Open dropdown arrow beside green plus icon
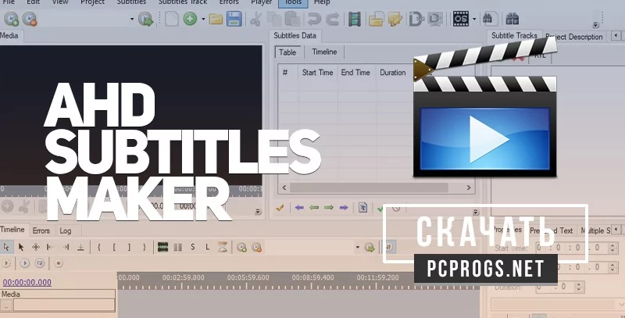This screenshot has height=318, width=625. tap(203, 19)
